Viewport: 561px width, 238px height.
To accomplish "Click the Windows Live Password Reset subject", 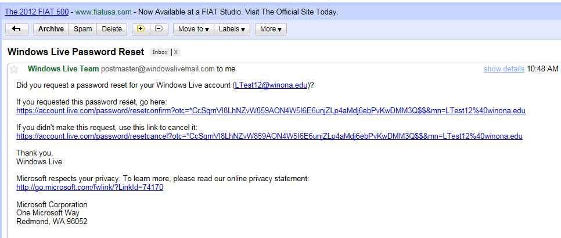I will [75, 52].
